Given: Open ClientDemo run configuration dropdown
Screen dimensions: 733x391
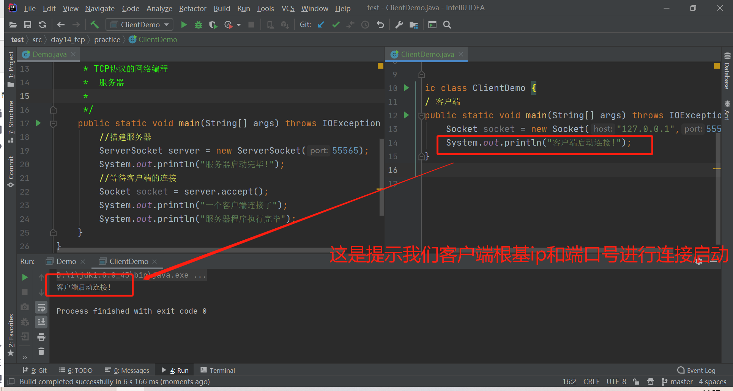Looking at the screenshot, I should coord(139,25).
